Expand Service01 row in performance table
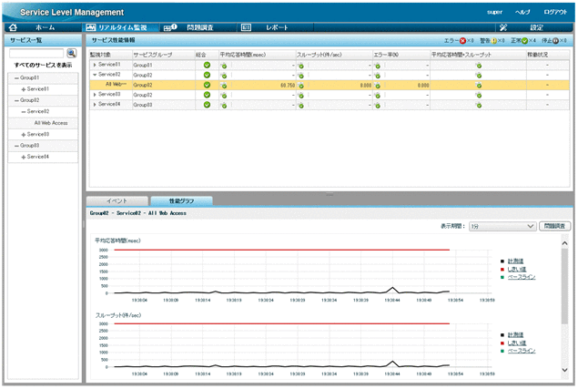Screen dimensions: 578x389 click(95, 66)
